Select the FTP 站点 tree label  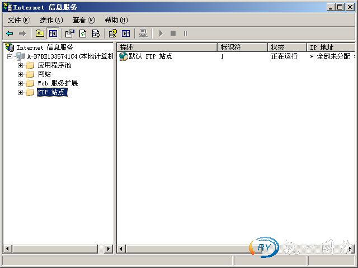[52, 92]
